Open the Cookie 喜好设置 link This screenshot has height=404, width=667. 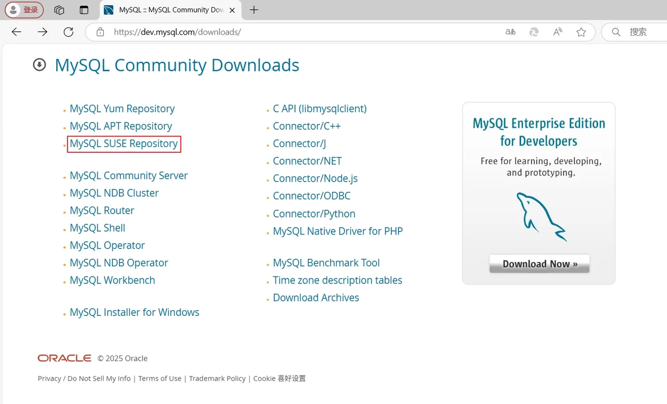tap(280, 379)
